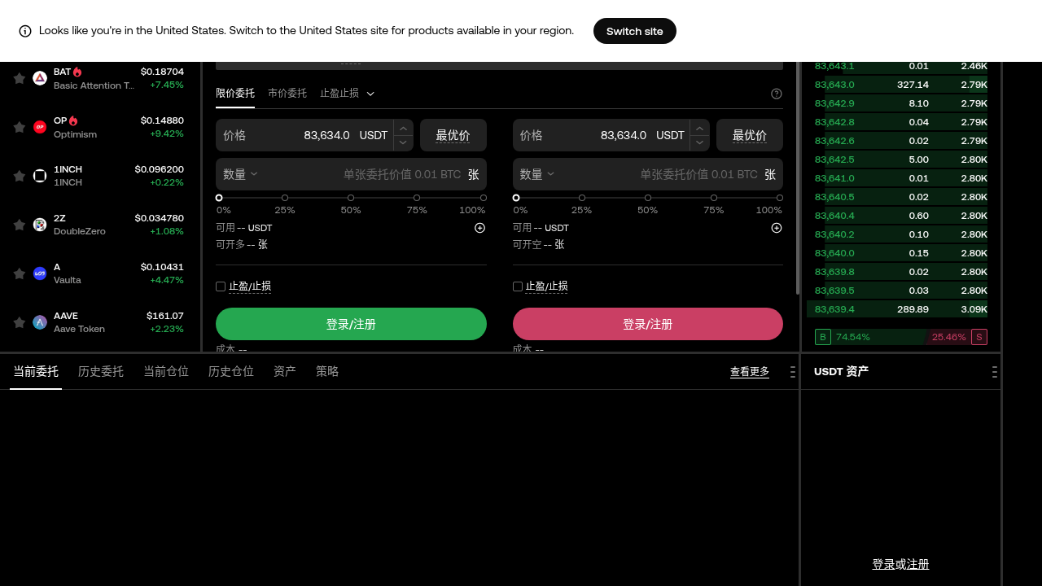Viewport: 1042px width, 586px height.
Task: Open the order type help question-mark icon
Action: tap(777, 94)
